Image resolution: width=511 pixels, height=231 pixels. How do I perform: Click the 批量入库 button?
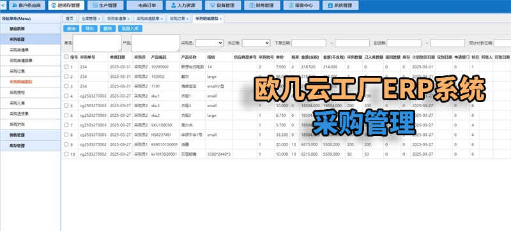[x=130, y=29]
